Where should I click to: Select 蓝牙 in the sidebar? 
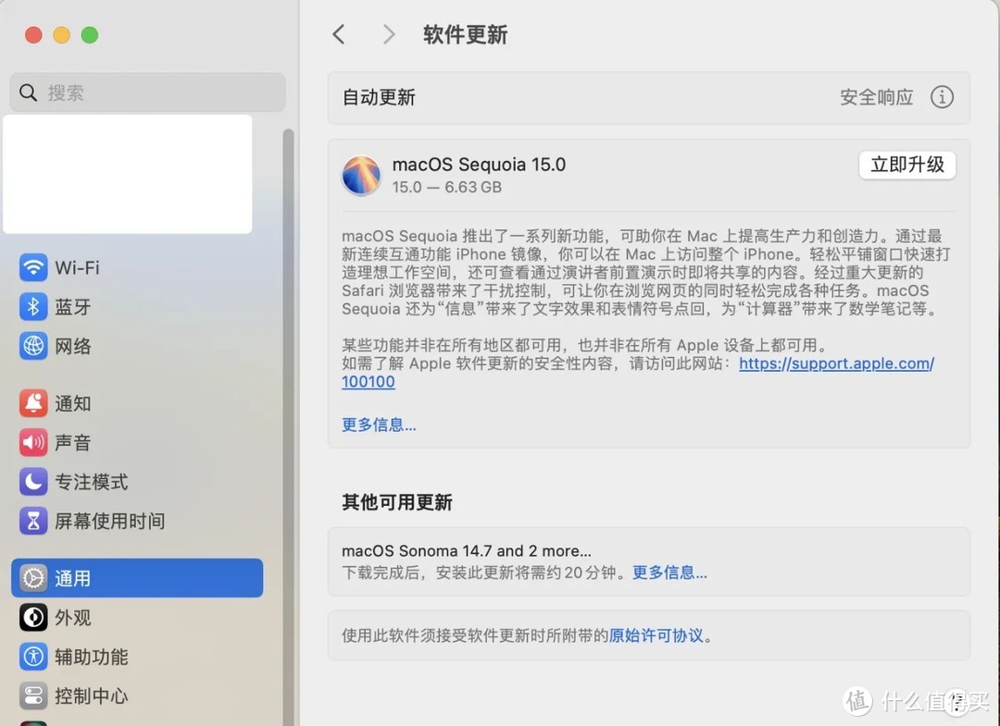click(73, 307)
